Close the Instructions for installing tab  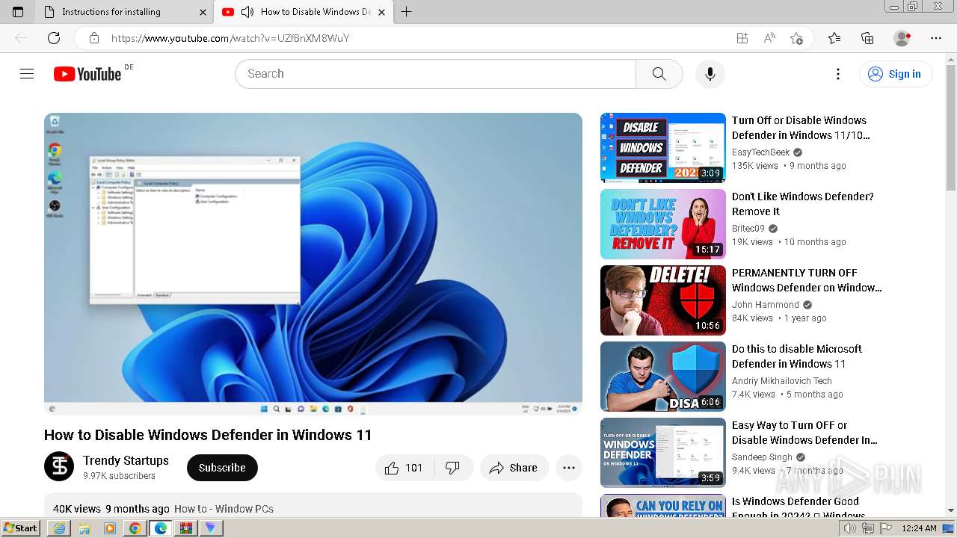203,12
